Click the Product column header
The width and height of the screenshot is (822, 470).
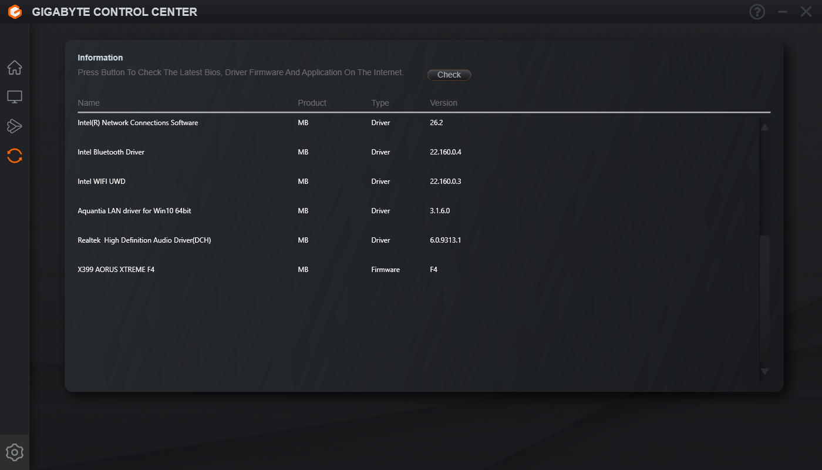point(312,103)
